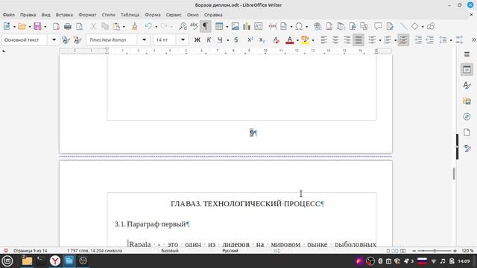
Task: Apply the yellow highlighting color
Action: (305, 39)
